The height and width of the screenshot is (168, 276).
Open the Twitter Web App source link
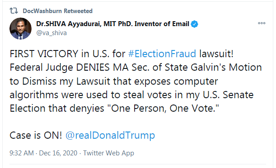[x=108, y=153]
